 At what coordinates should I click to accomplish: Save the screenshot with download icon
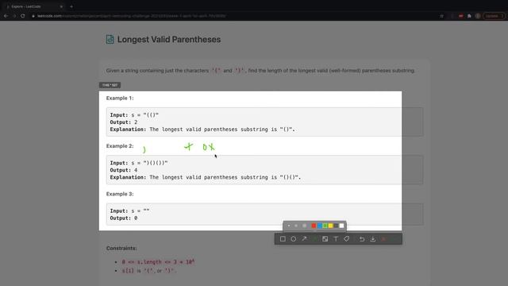click(x=373, y=239)
